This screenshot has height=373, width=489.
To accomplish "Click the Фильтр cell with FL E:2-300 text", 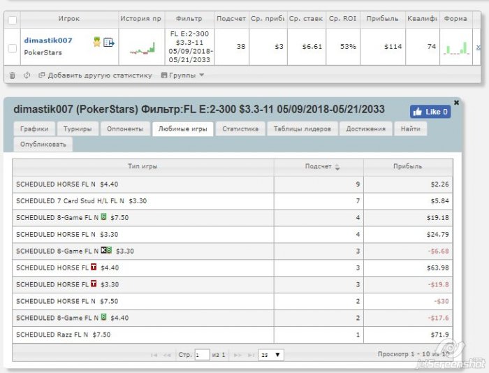I will [x=189, y=47].
